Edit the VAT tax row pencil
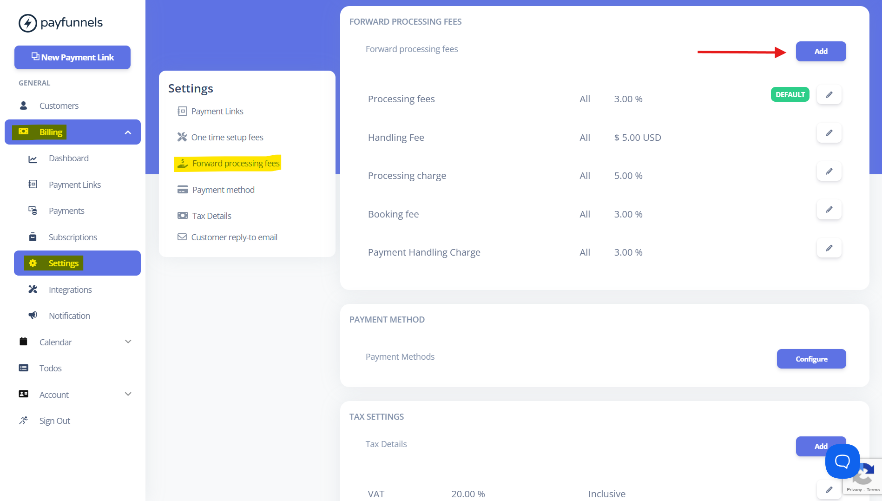Screen dimensions: 882x501 829,490
